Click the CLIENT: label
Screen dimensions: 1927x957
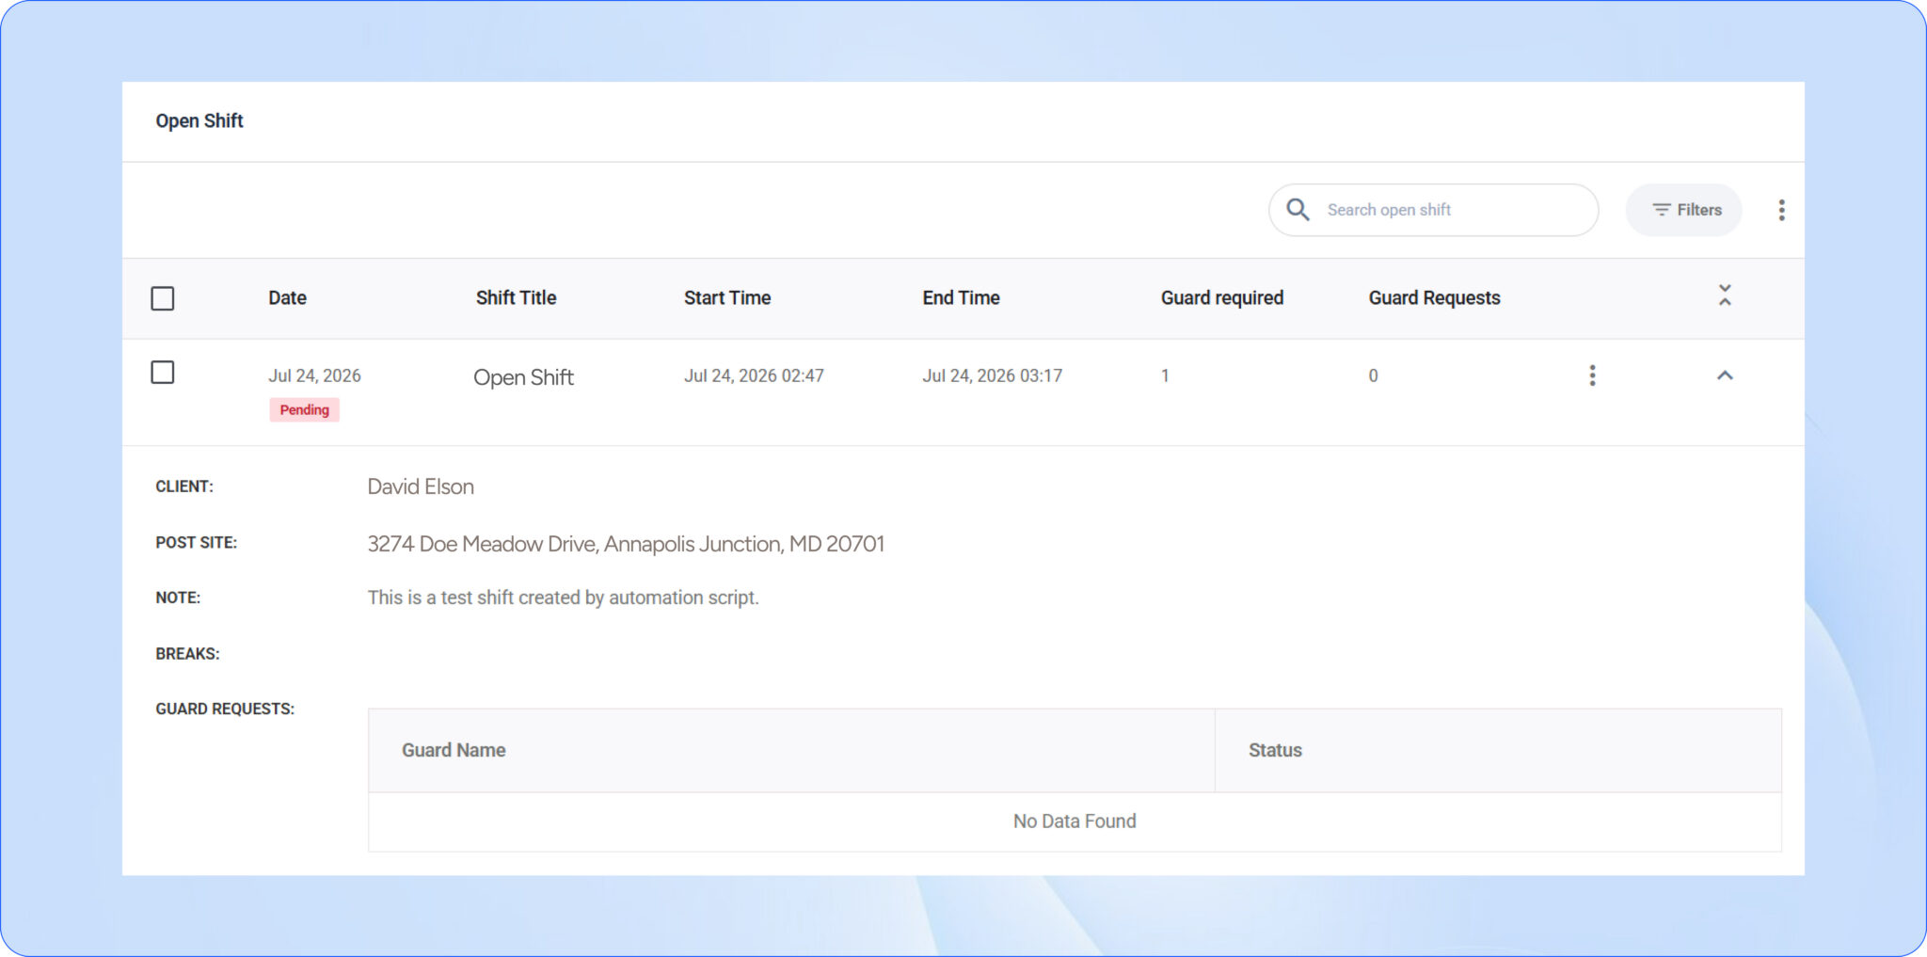click(x=184, y=486)
